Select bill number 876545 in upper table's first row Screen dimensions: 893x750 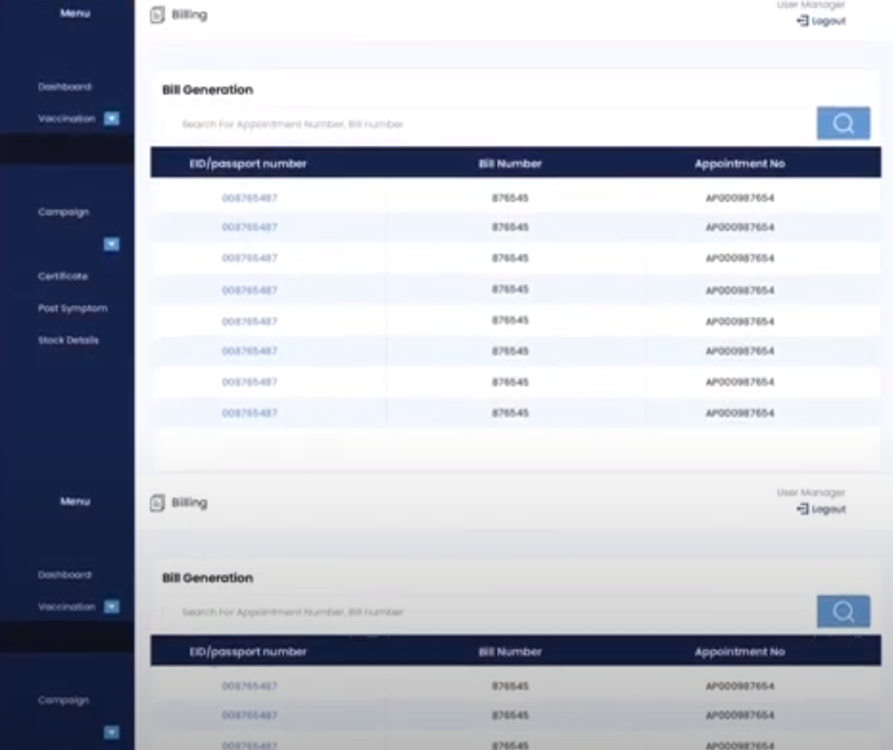pyautogui.click(x=511, y=198)
